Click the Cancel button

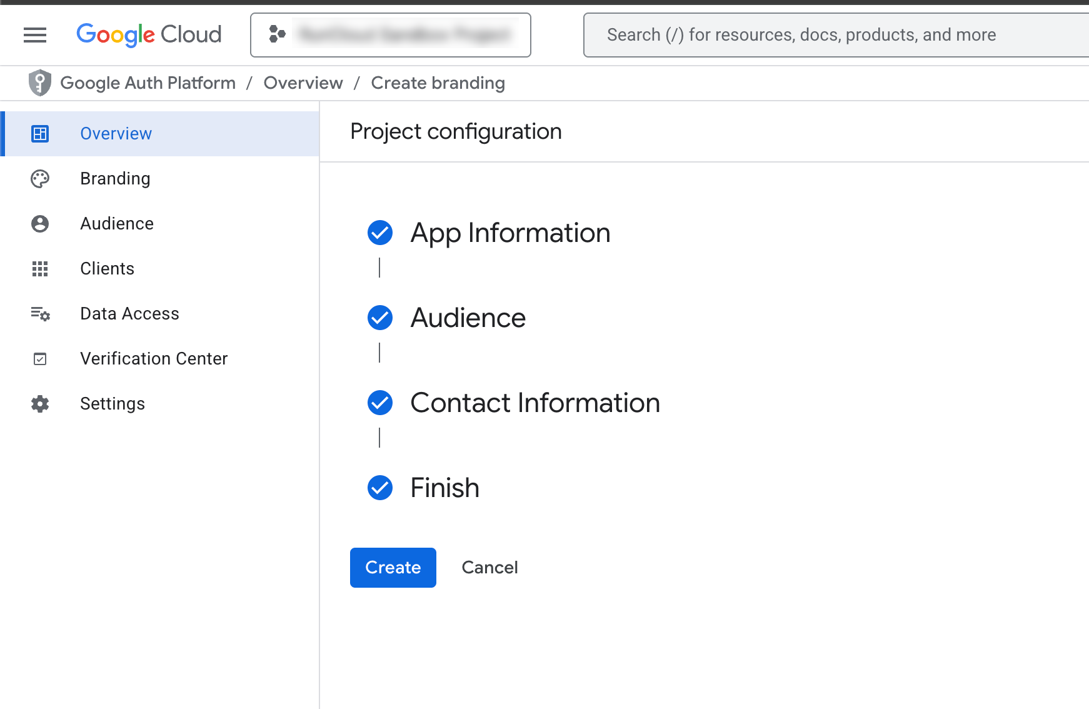(489, 568)
